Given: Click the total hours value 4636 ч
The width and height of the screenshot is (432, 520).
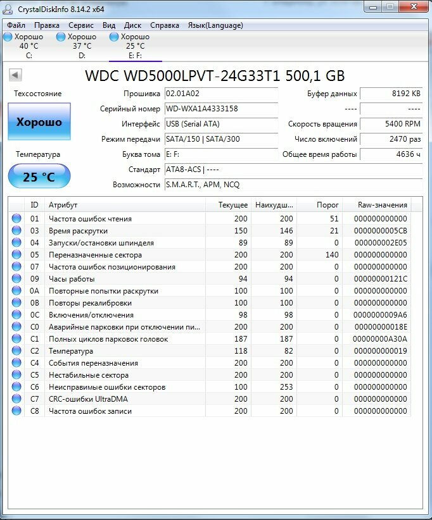Looking at the screenshot, I should [391, 154].
